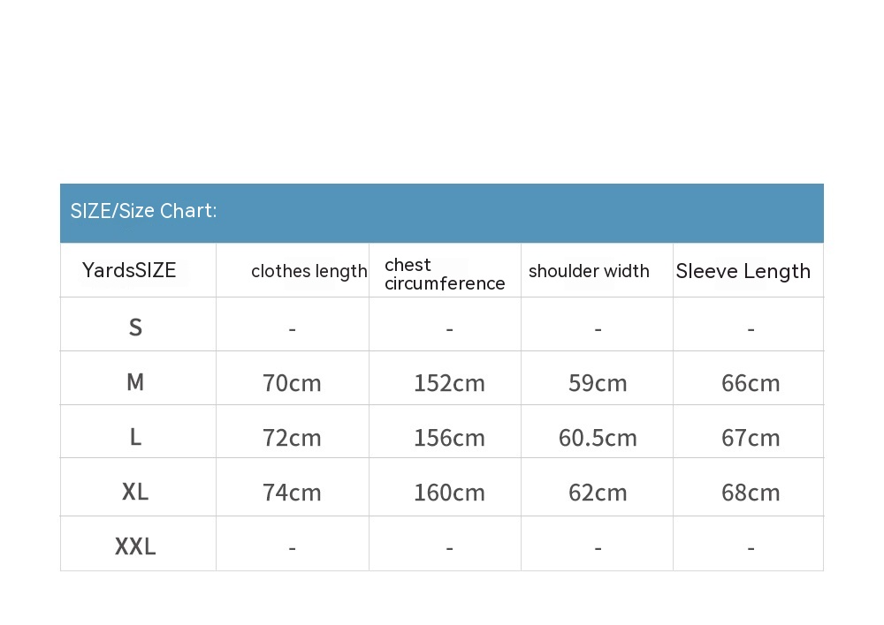
Task: Click the 74cm clothes length for XL
Action: pos(292,493)
